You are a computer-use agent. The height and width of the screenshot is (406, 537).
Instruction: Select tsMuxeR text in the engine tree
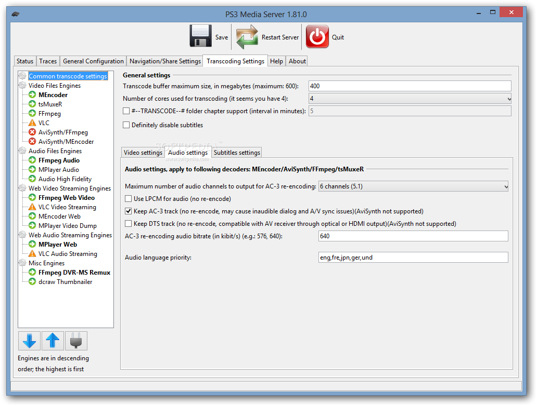(x=50, y=104)
